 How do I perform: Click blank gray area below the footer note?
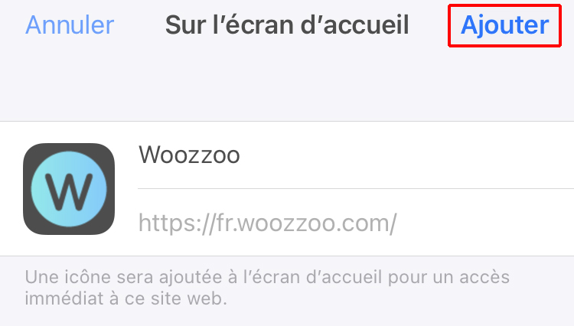tap(287, 318)
